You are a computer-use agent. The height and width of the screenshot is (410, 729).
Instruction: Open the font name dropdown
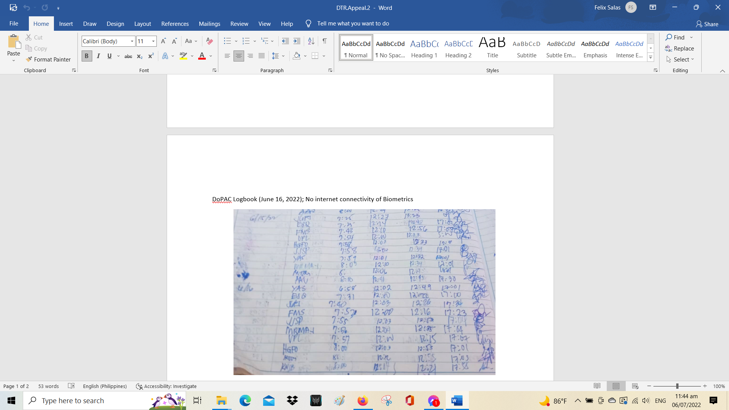[132, 41]
